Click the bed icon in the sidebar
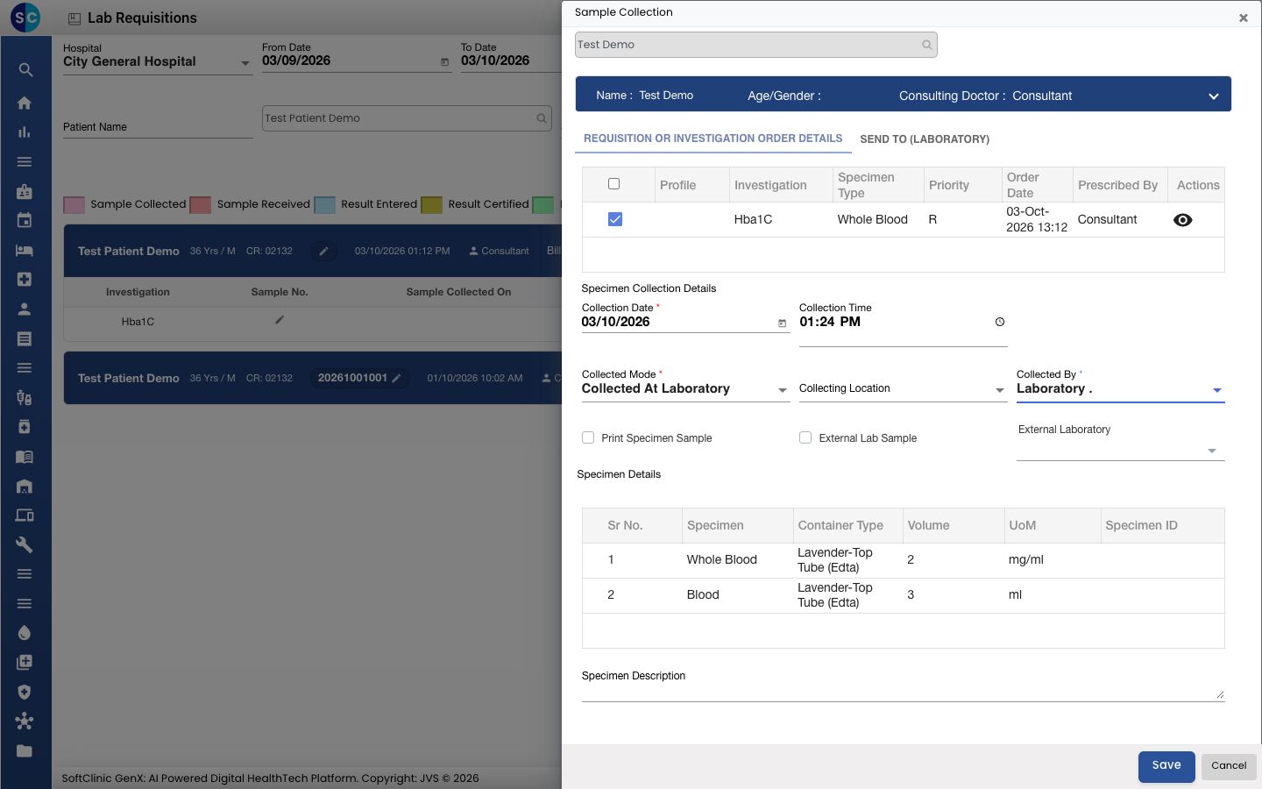Image resolution: width=1262 pixels, height=789 pixels. point(25,250)
